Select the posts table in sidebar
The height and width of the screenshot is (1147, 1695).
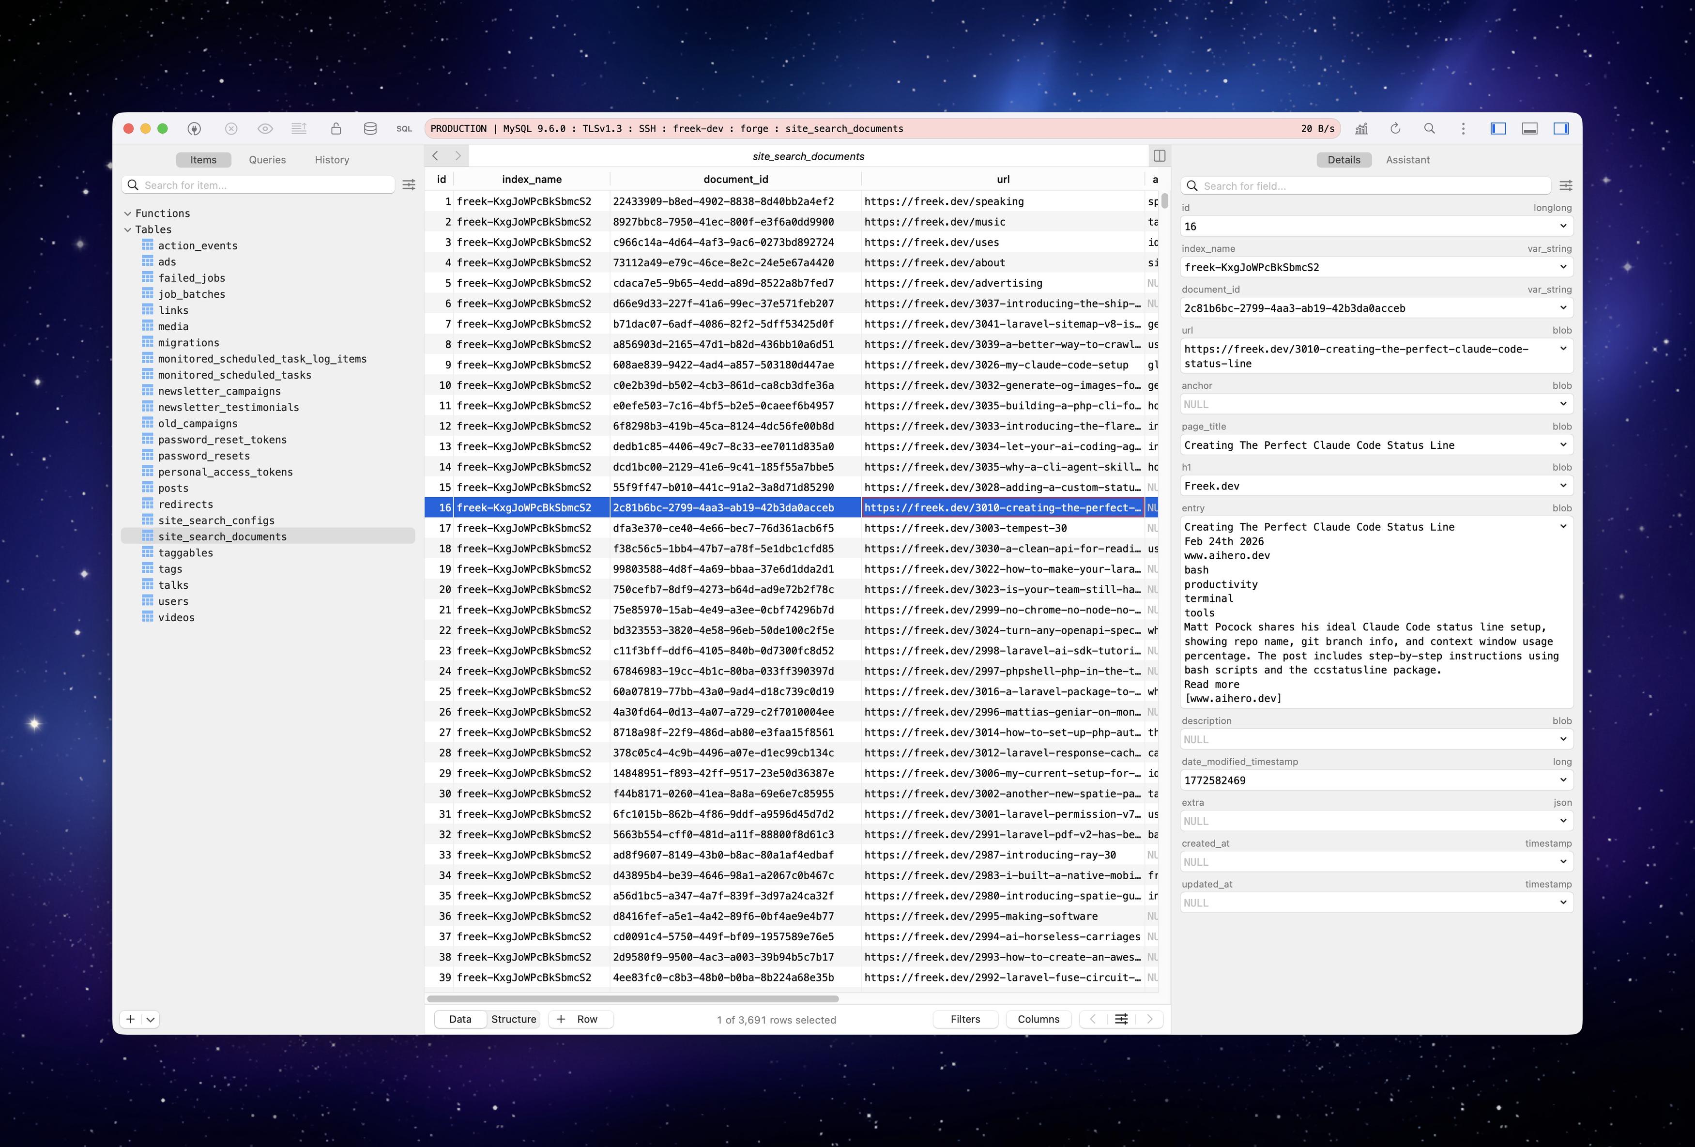pyautogui.click(x=173, y=489)
